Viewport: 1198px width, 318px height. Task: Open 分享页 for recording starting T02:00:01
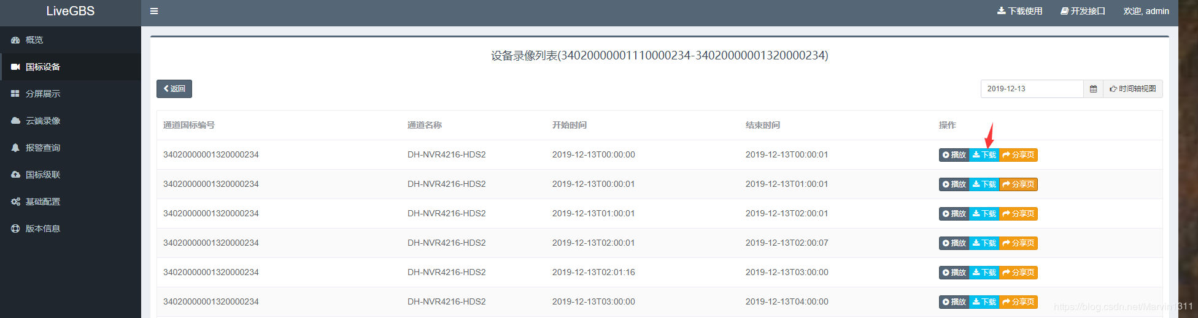1018,243
